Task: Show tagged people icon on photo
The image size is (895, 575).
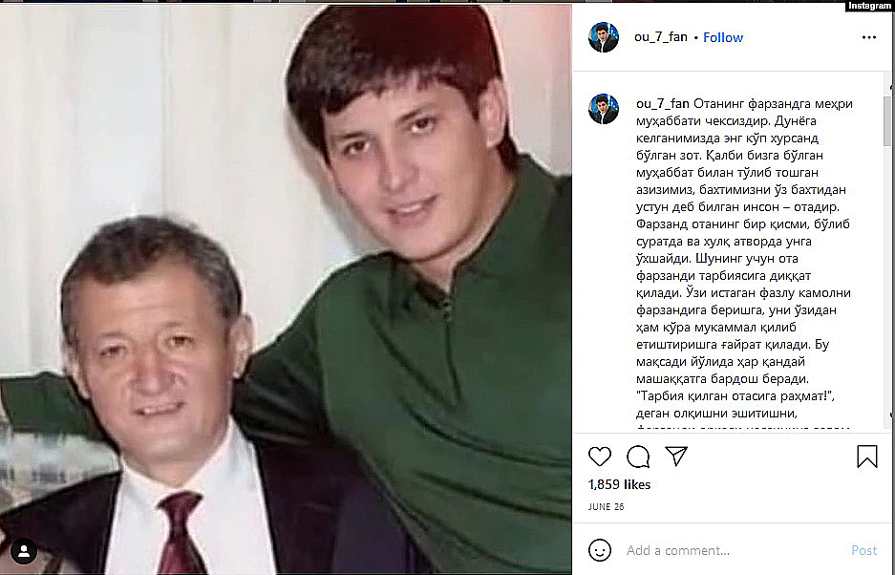Action: coord(24,551)
